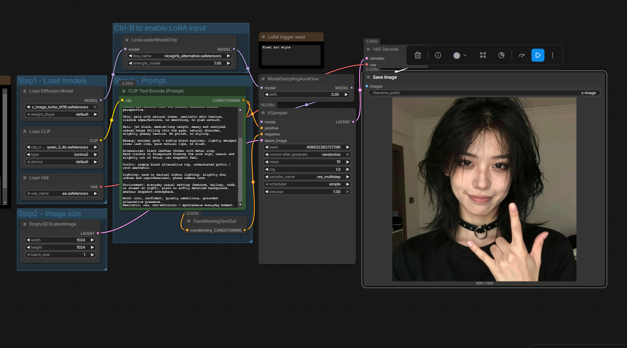Click the bypass node icon in toolbar

tap(501, 55)
